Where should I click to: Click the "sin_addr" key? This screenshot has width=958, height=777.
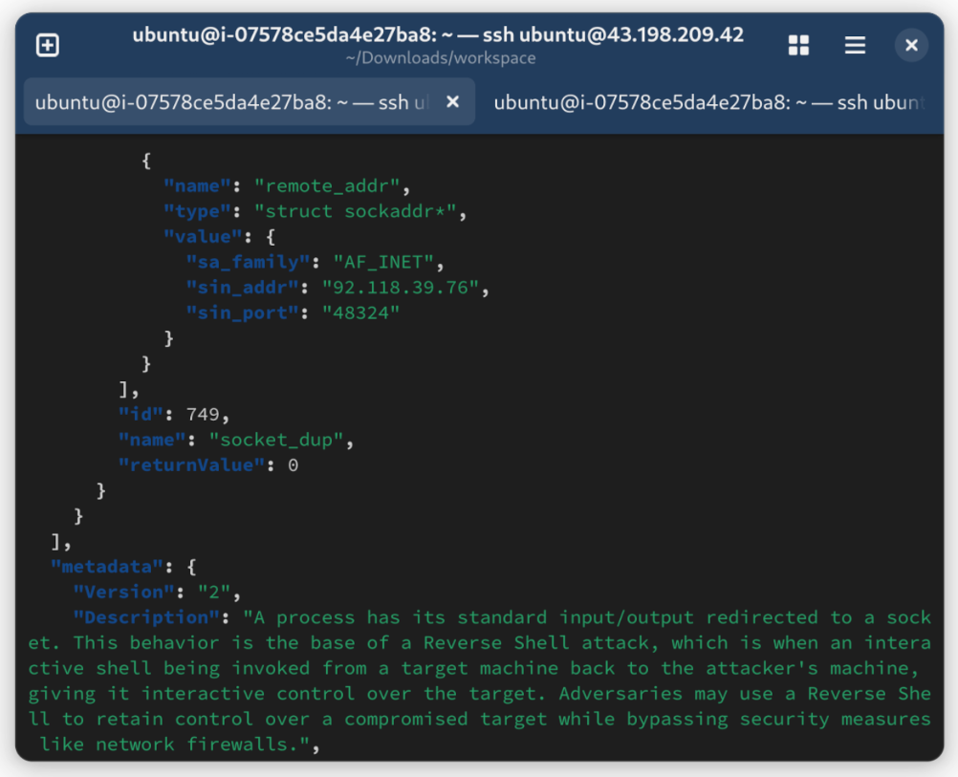(x=243, y=288)
